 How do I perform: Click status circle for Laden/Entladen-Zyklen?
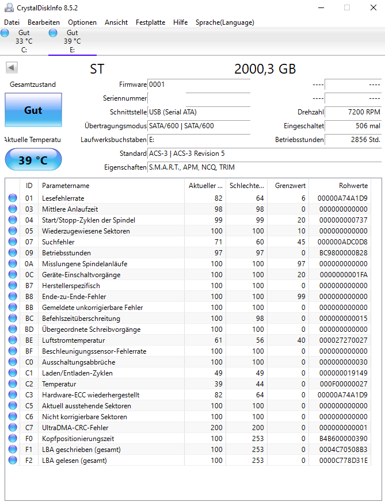[x=13, y=373]
